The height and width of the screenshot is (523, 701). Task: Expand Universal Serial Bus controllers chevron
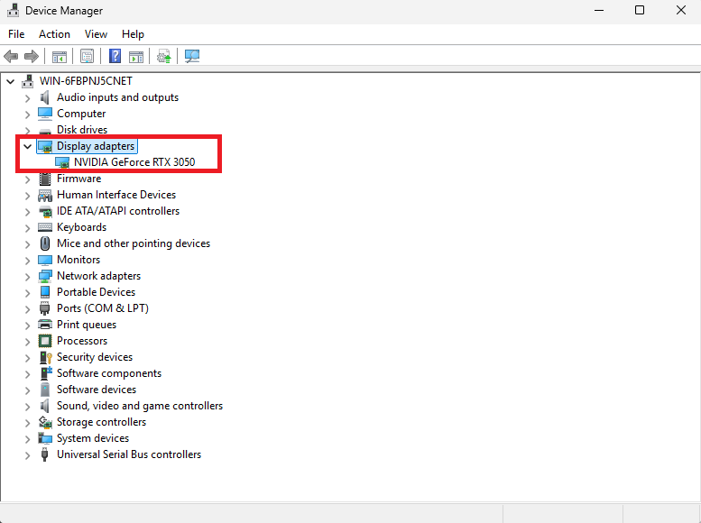[27, 455]
